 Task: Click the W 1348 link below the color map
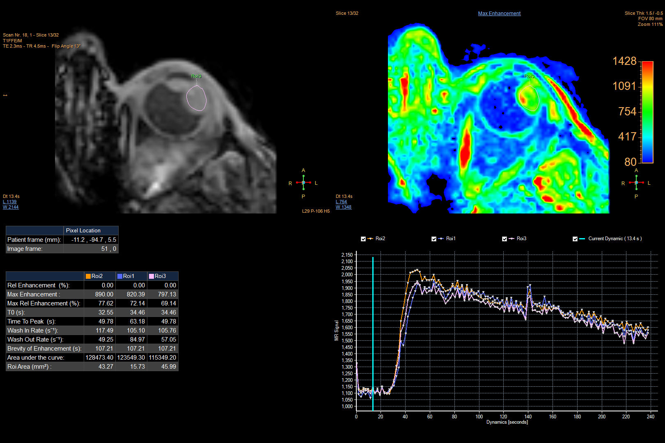coord(343,207)
